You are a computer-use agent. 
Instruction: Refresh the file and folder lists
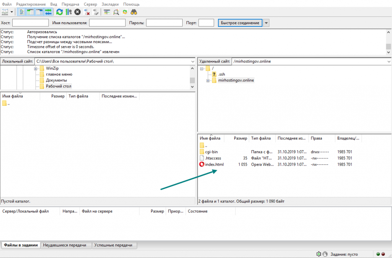coord(59,12)
